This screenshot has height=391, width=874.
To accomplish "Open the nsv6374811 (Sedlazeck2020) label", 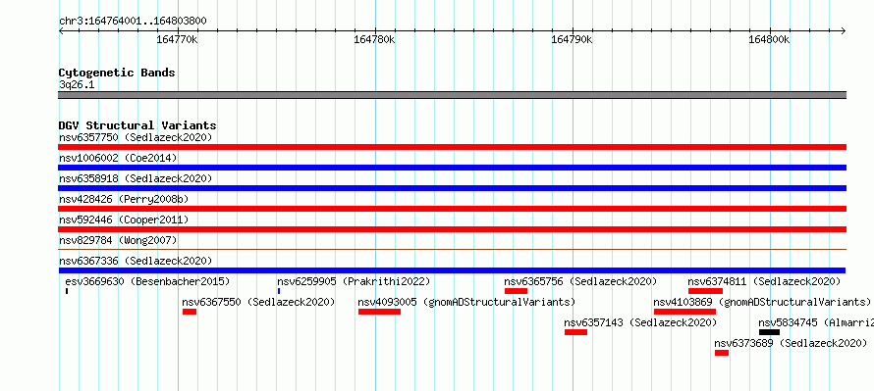I will (x=764, y=281).
